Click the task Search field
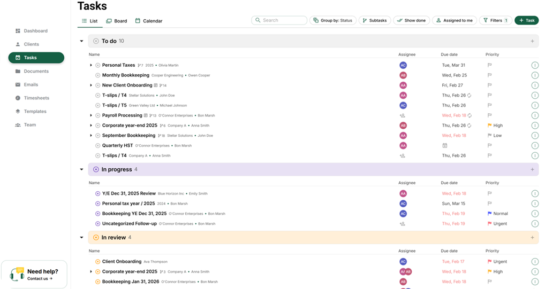Image resolution: width=545 pixels, height=289 pixels. (279, 20)
